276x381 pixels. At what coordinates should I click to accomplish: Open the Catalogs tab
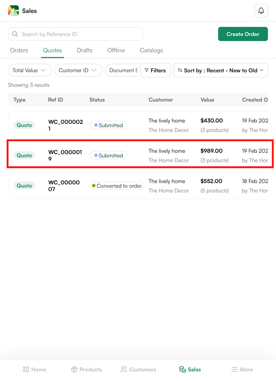[151, 50]
